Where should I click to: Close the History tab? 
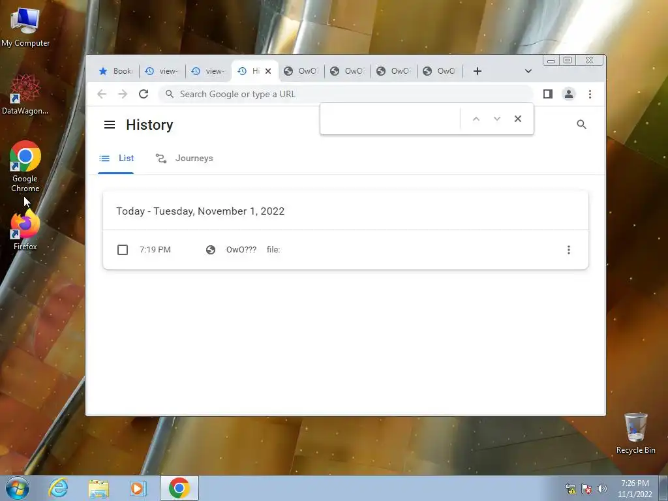point(268,71)
